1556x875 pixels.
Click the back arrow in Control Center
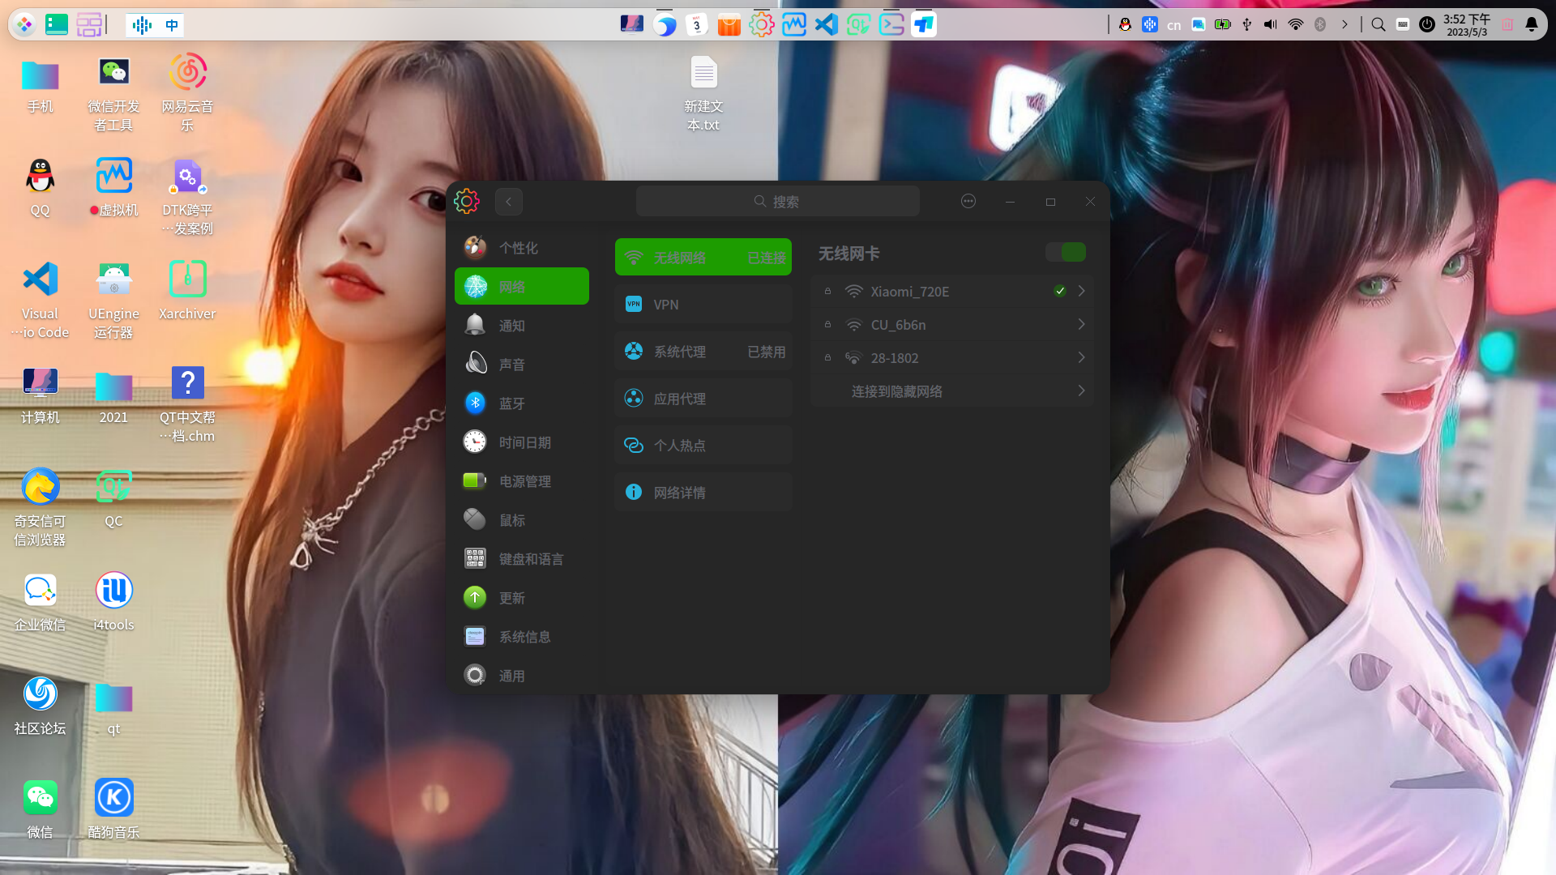point(508,201)
